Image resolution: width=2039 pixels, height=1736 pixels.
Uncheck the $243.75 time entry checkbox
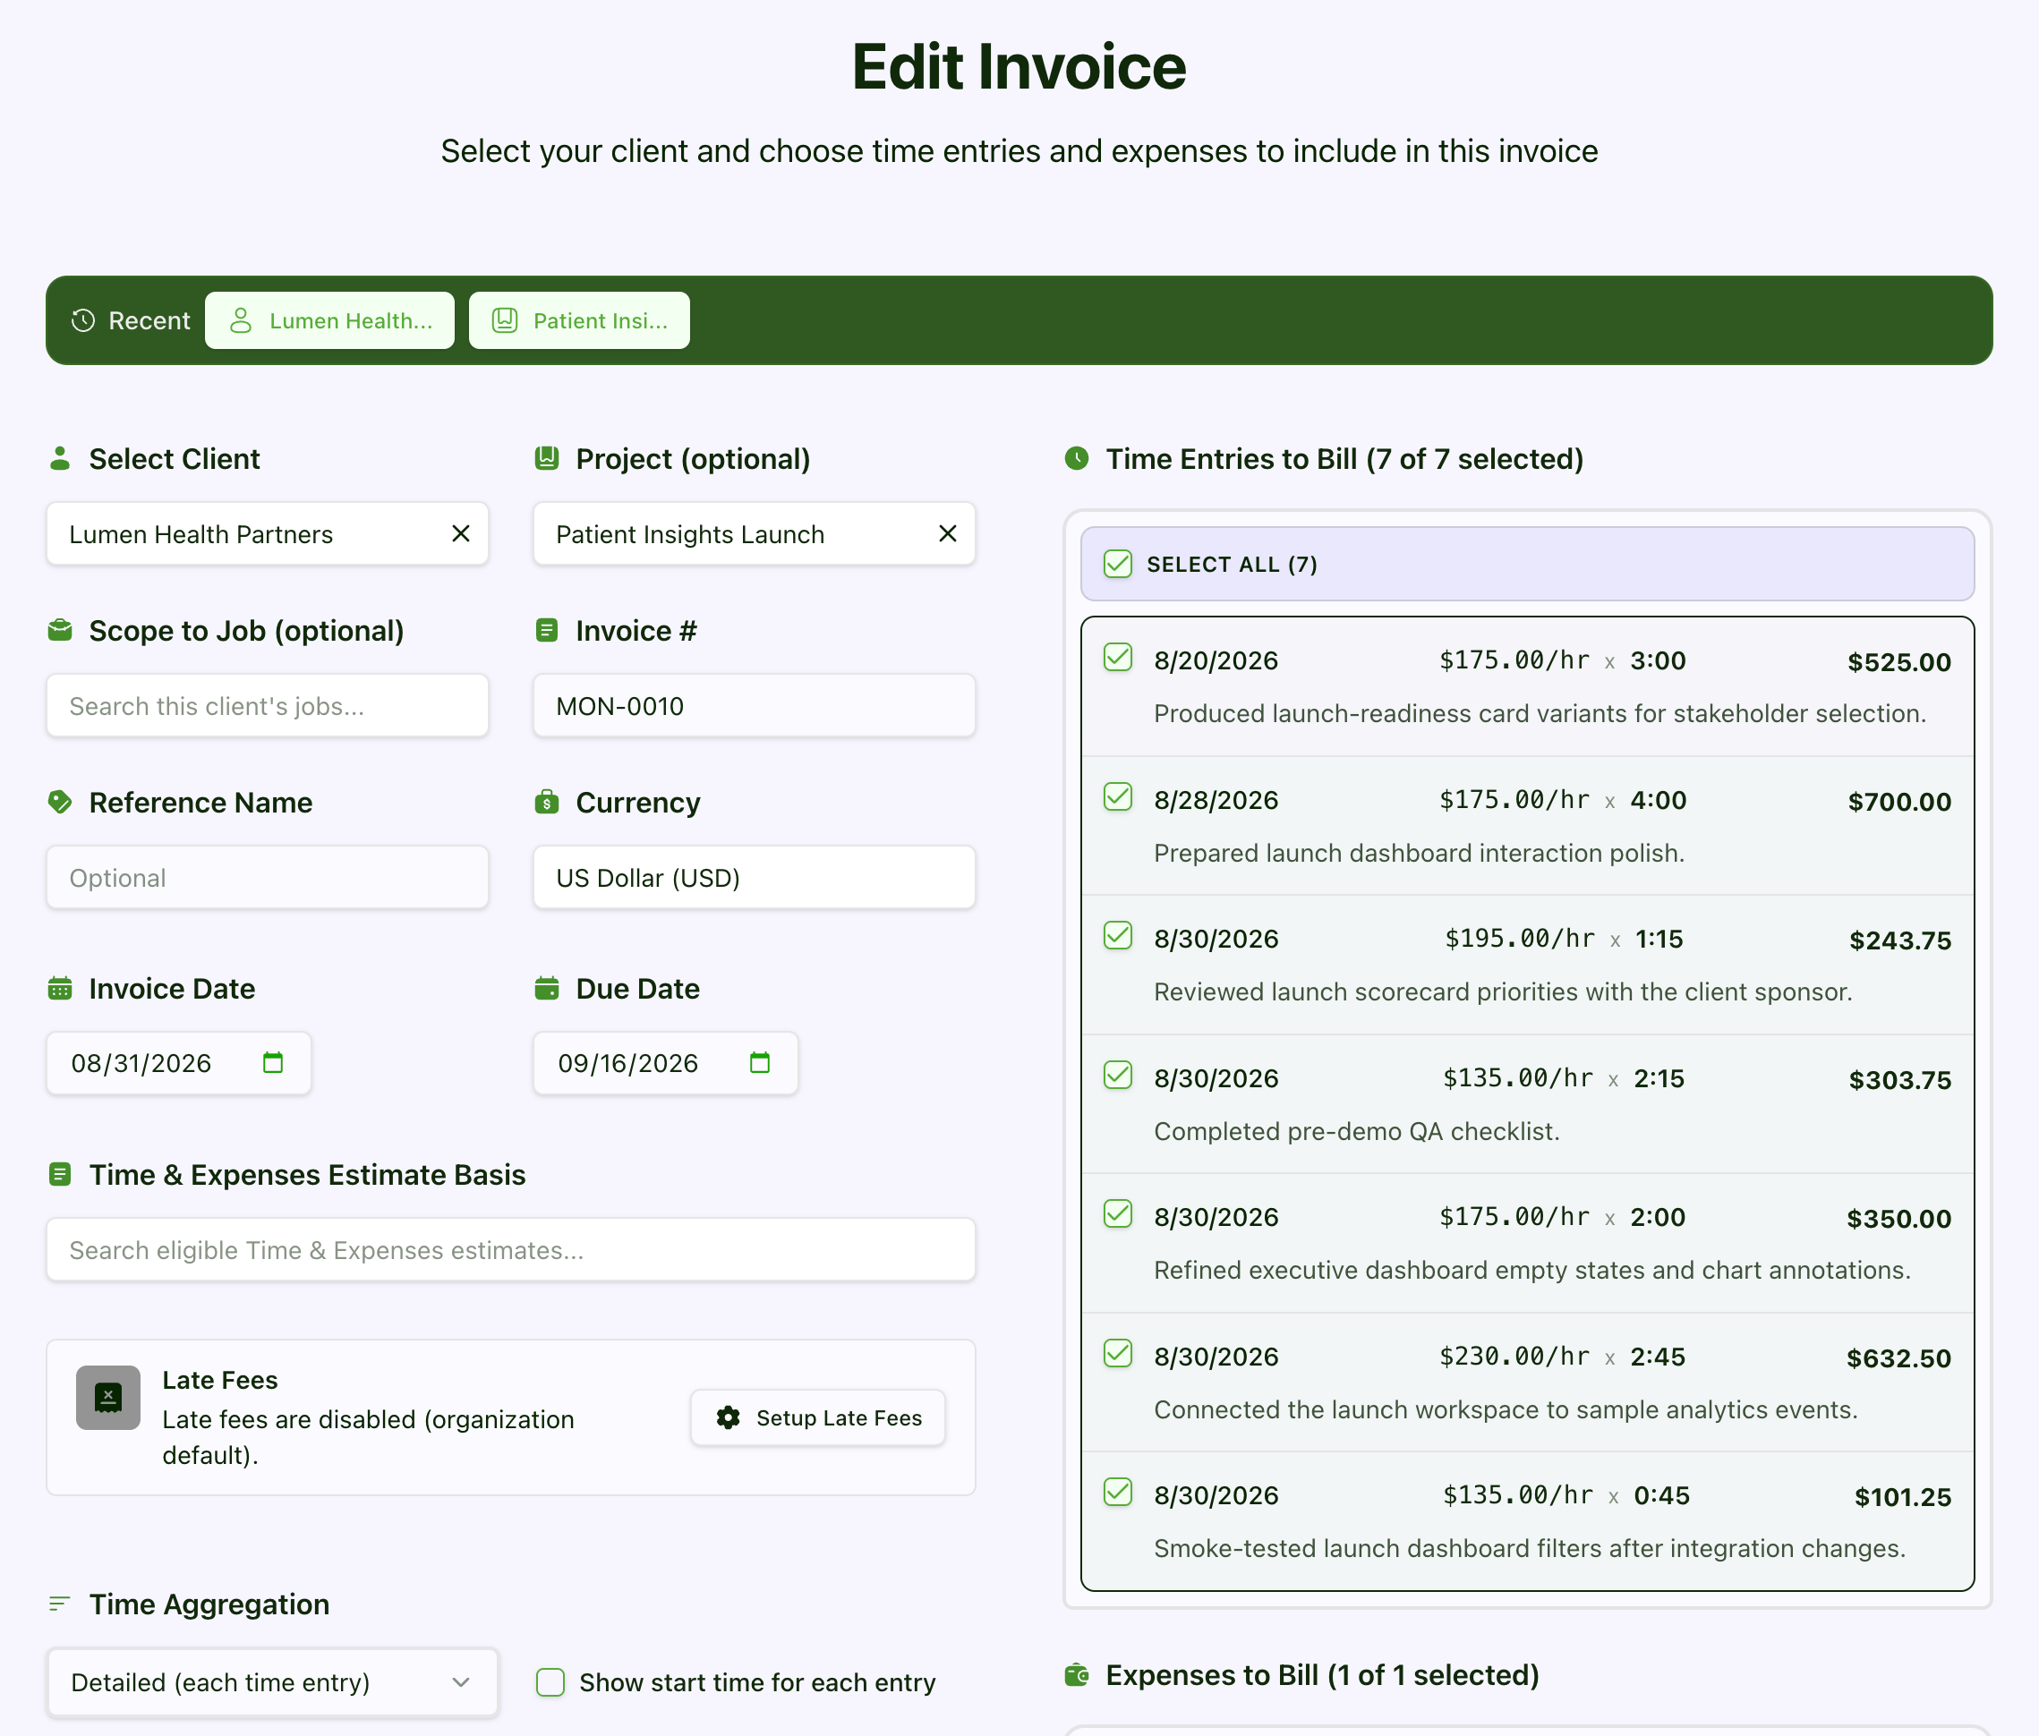1118,935
